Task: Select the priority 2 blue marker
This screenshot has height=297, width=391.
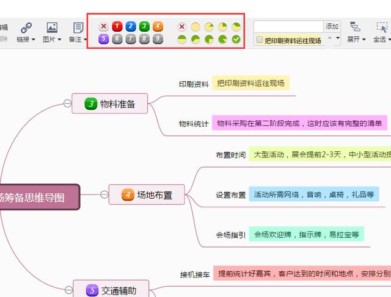Action: [x=131, y=26]
